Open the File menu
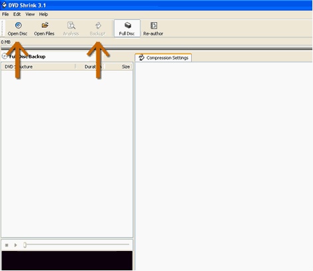The width and height of the screenshot is (313, 271). (x=5, y=15)
